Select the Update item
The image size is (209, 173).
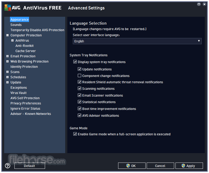pyautogui.click(x=16, y=82)
